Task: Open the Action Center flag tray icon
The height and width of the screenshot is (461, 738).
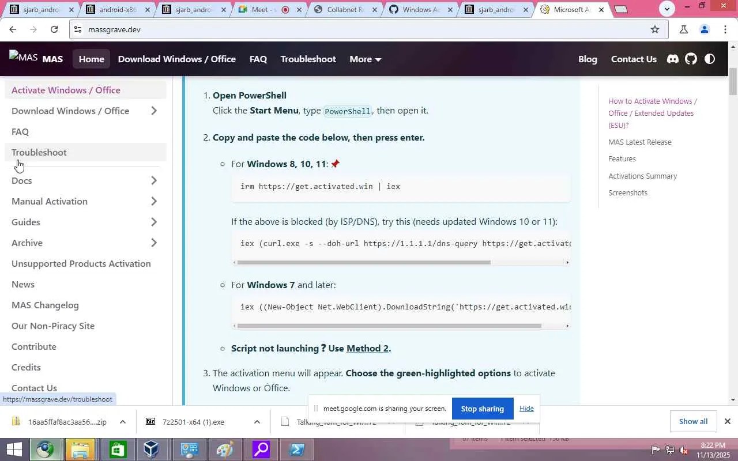Action: coord(656,449)
